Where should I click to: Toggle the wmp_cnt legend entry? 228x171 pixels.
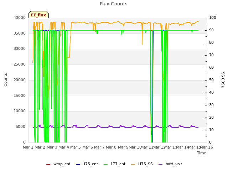58,164
